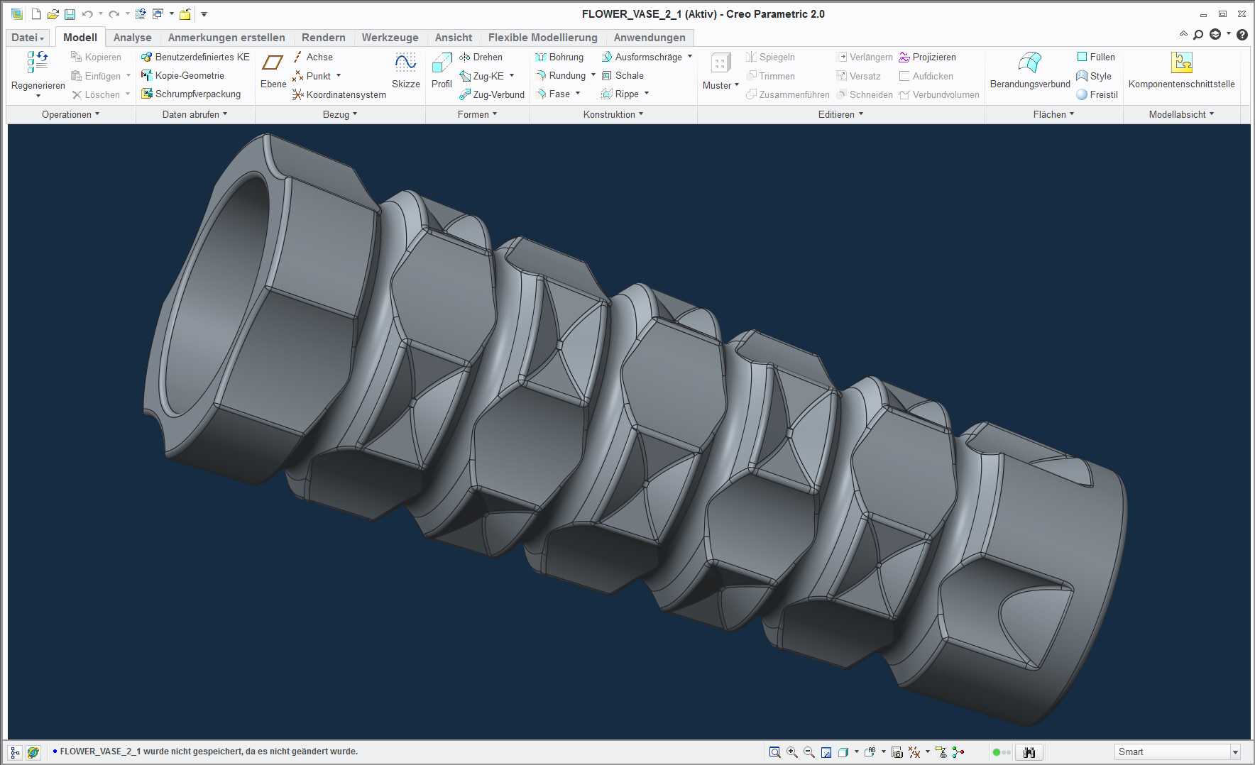Expand the Operationen group
This screenshot has width=1255, height=765.
click(70, 114)
